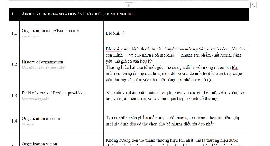The image size is (270, 146).
Task: Click the row number '1.4'
Action: tap(14, 121)
